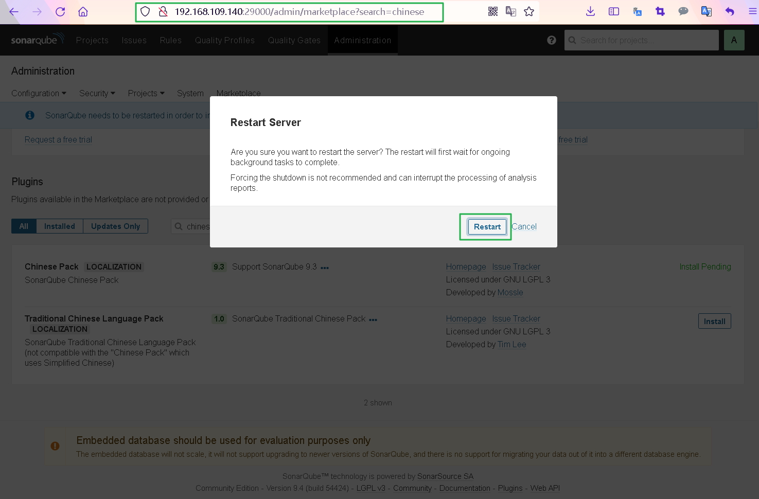The height and width of the screenshot is (499, 759).
Task: Expand the Chinese Pack release details ellipsis
Action: [325, 268]
